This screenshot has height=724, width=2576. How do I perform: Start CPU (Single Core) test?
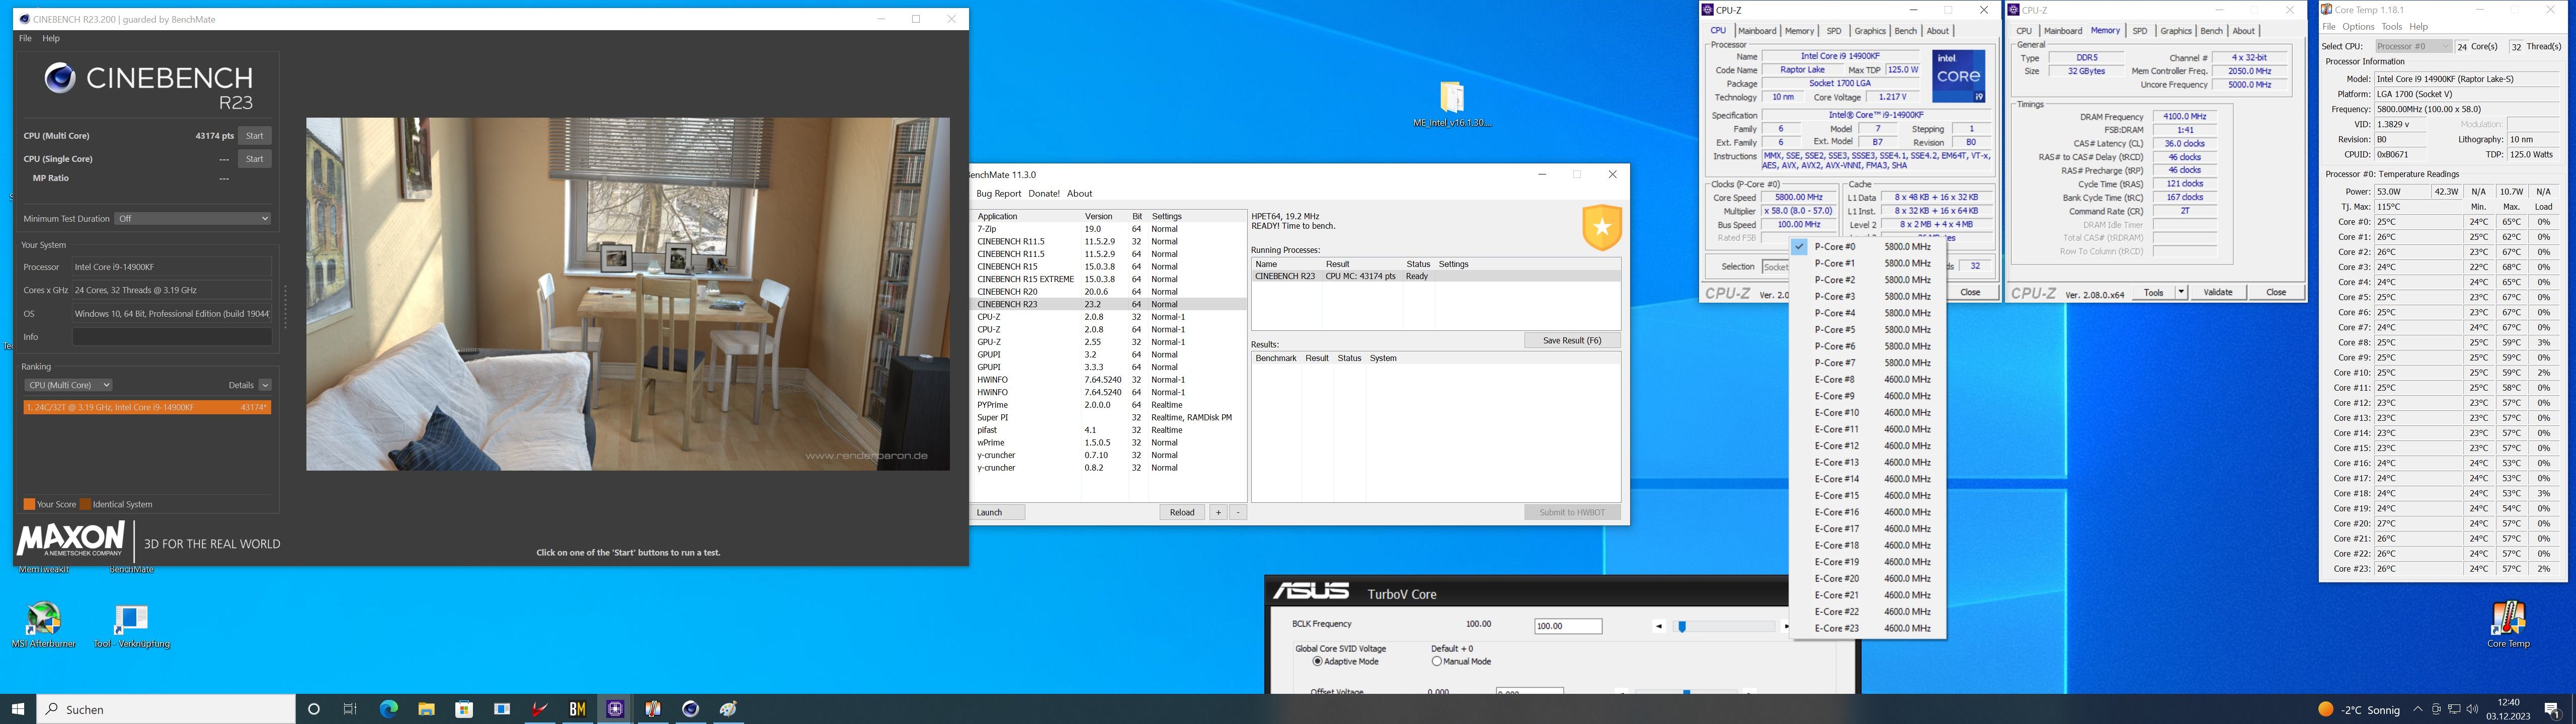point(255,159)
